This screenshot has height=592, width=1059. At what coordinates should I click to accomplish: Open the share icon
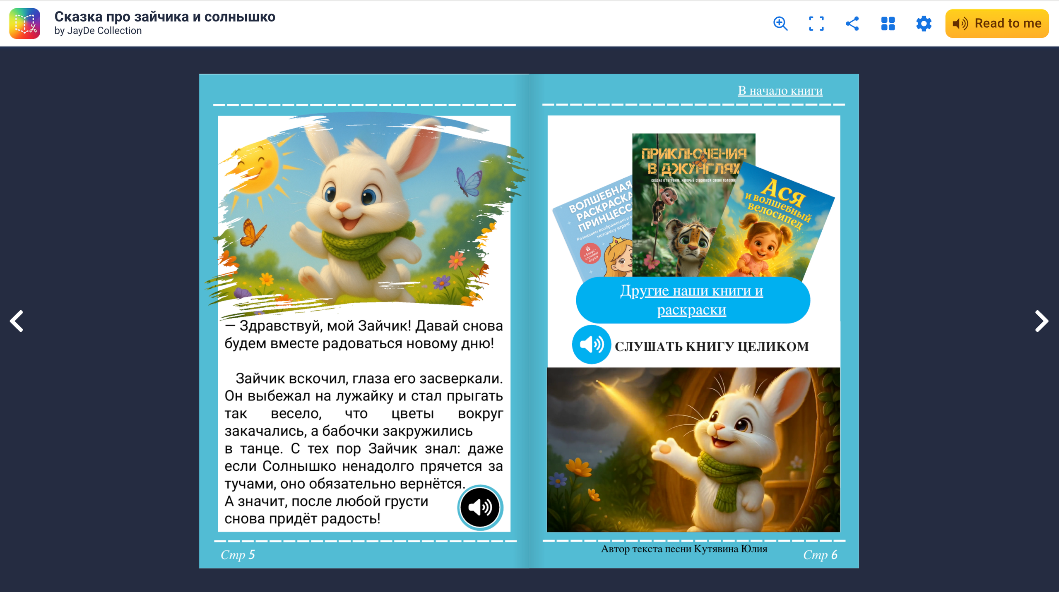tap(852, 24)
